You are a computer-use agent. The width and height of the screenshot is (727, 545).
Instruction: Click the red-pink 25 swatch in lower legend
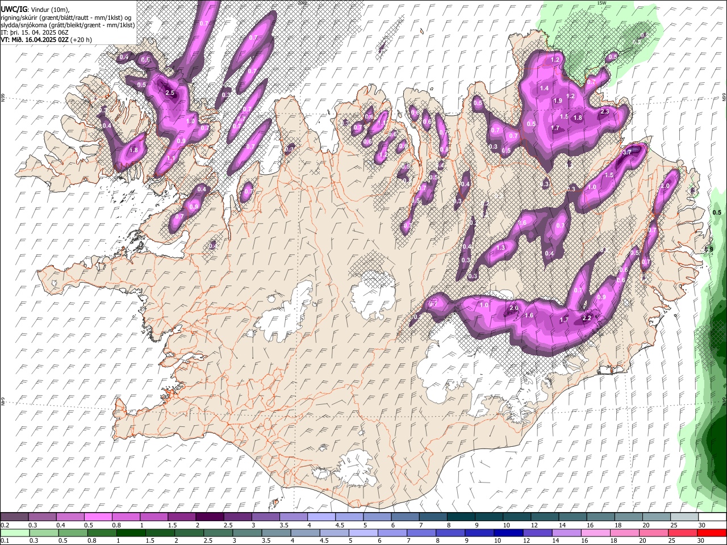tap(683, 533)
